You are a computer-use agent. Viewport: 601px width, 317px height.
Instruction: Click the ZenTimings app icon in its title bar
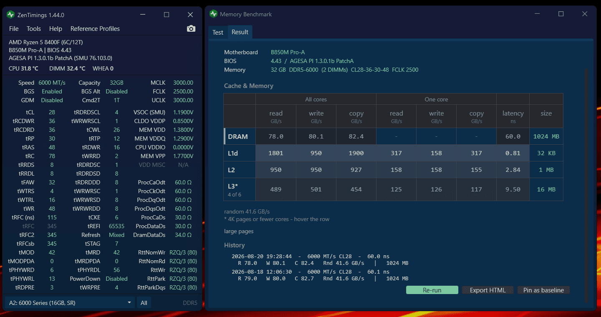pyautogui.click(x=11, y=15)
